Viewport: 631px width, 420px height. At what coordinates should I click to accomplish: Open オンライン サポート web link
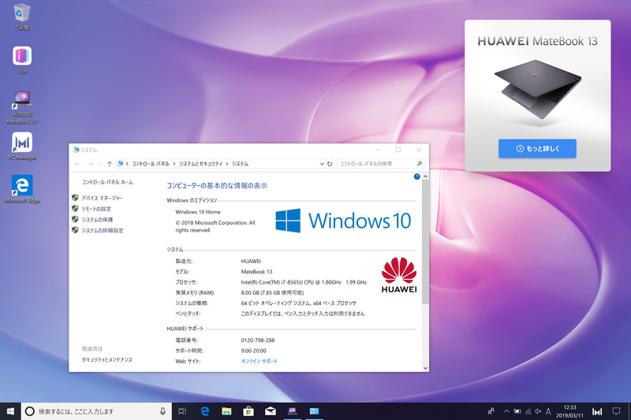(x=259, y=361)
